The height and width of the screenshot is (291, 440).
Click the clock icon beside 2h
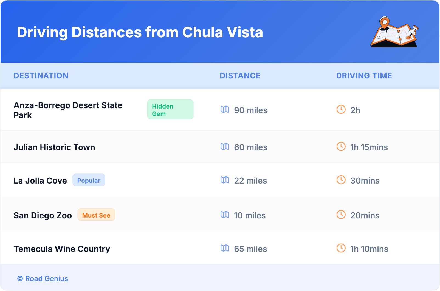pyautogui.click(x=341, y=110)
